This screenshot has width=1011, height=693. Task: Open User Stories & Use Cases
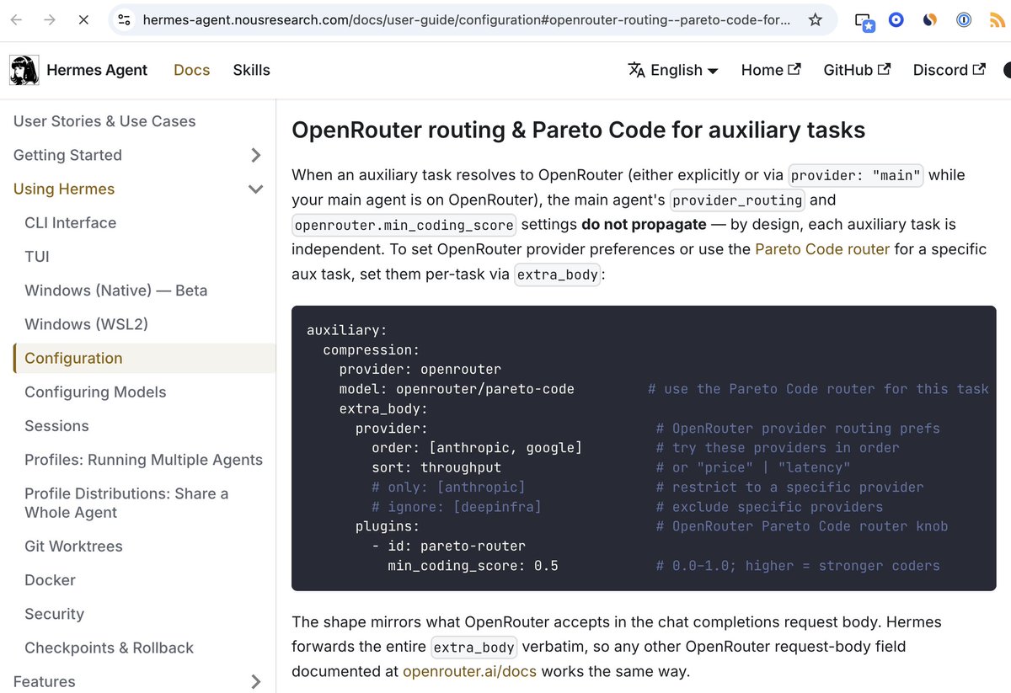click(104, 121)
